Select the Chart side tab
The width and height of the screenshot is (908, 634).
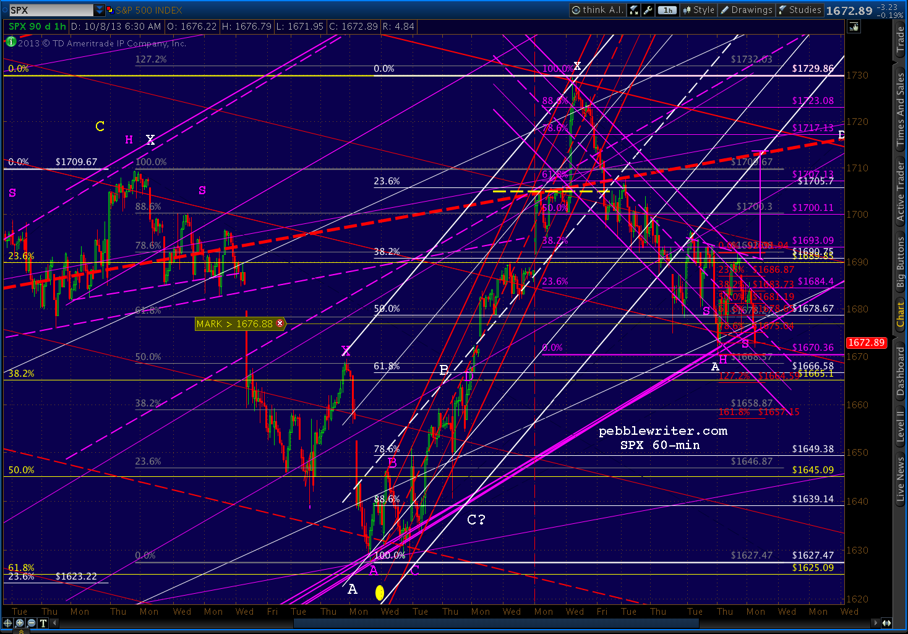[x=900, y=314]
